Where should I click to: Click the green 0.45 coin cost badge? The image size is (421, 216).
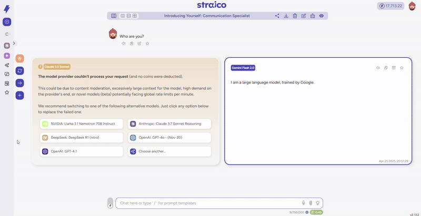(317, 212)
